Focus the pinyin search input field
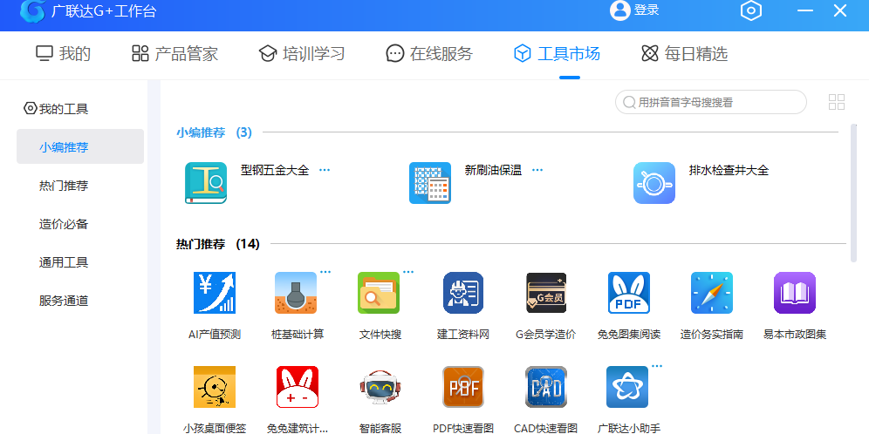This screenshot has height=434, width=869. pyautogui.click(x=710, y=102)
